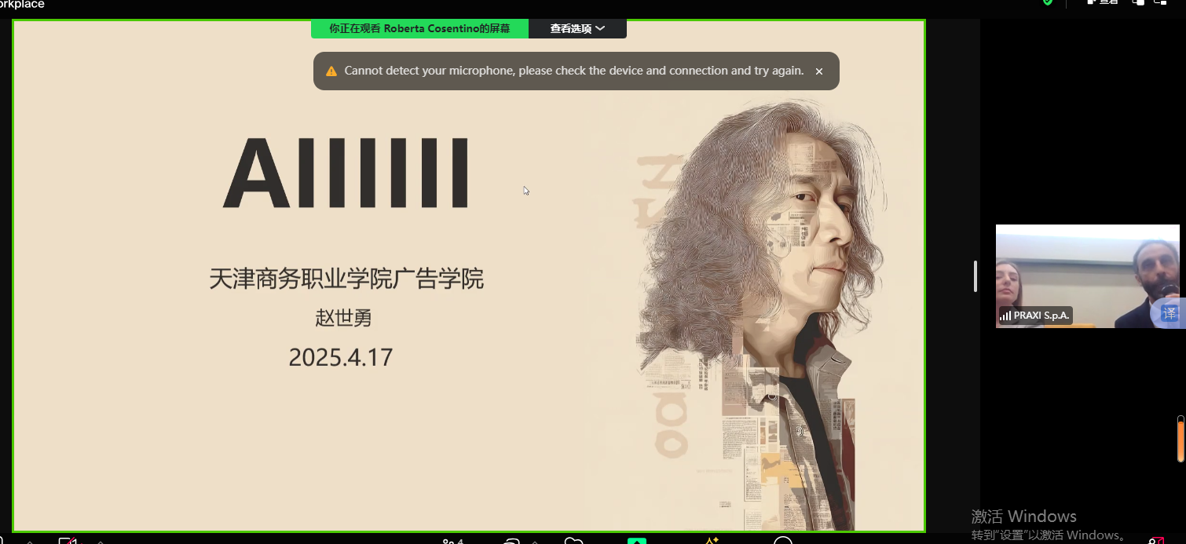Viewport: 1186px width, 544px height.
Task: Expand the caret next to the share icon
Action: (x=535, y=542)
